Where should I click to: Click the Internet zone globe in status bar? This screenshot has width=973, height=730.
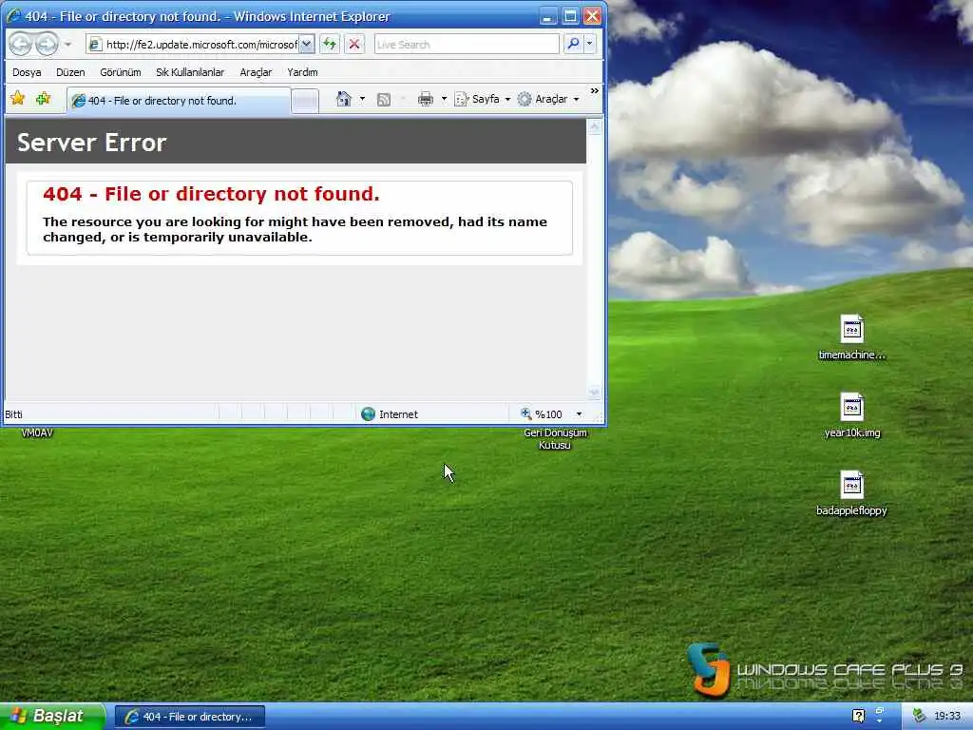368,414
